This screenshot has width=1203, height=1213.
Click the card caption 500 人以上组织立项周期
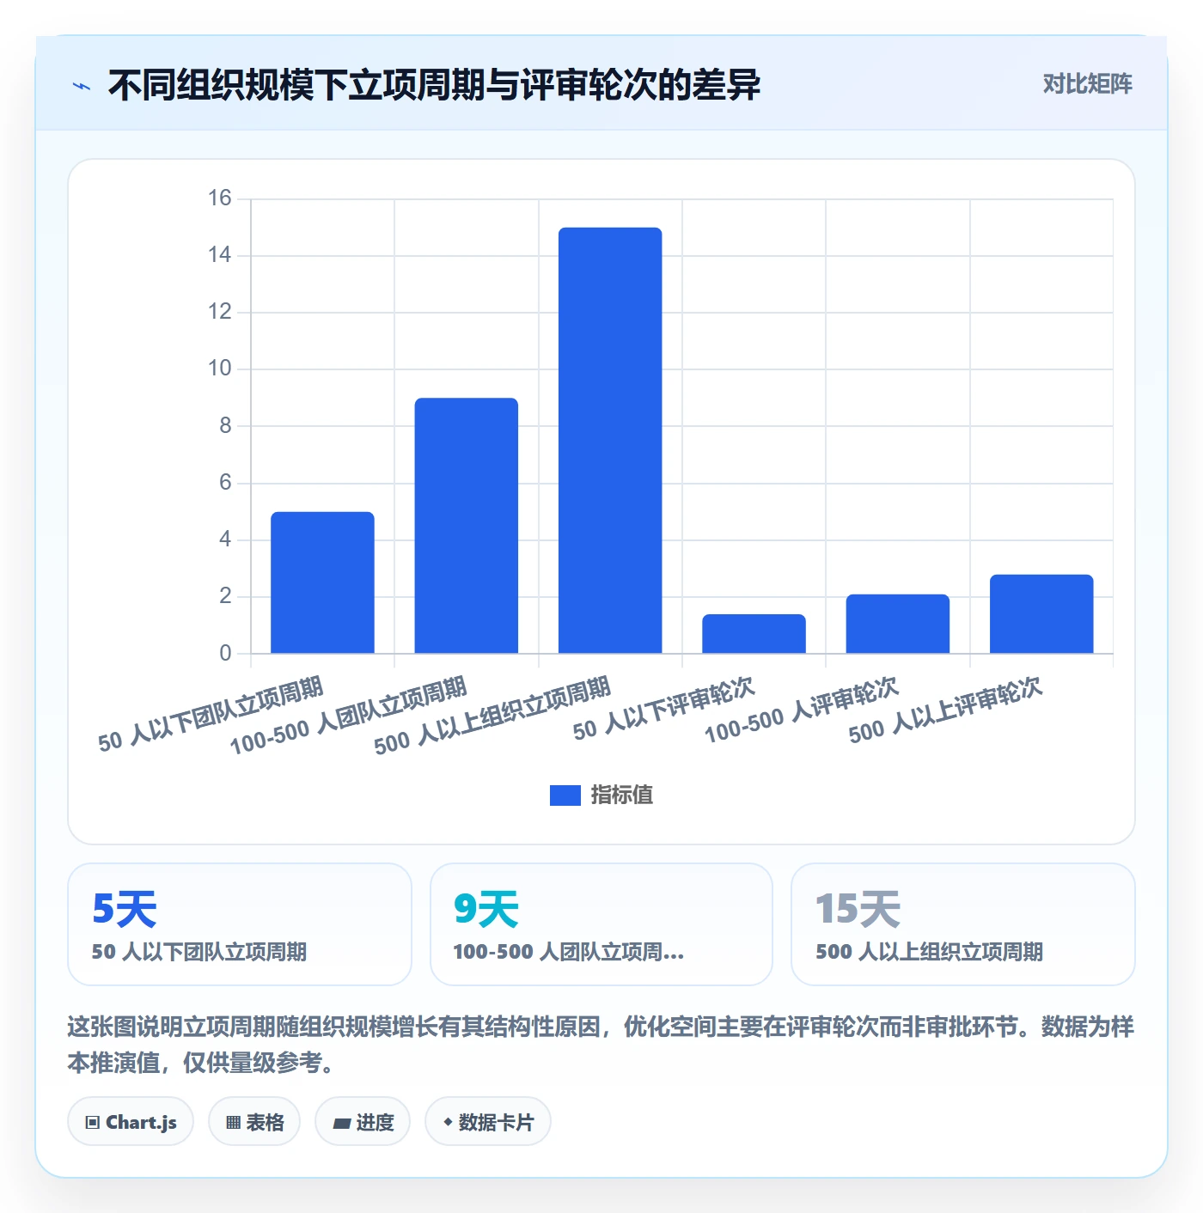click(x=930, y=952)
